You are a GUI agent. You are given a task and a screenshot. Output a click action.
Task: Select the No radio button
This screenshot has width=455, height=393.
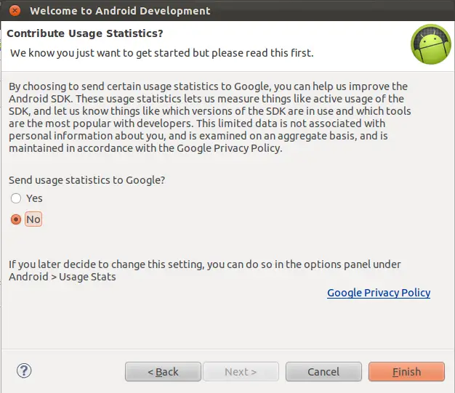16,219
